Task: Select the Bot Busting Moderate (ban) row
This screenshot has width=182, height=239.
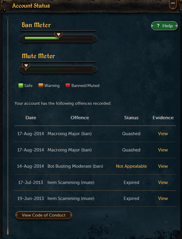Action: click(x=95, y=166)
